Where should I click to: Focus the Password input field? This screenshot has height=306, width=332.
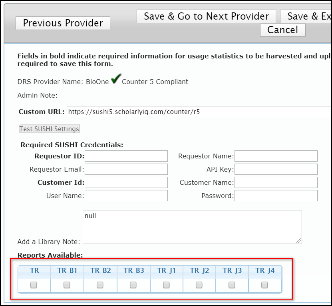tap(276, 196)
